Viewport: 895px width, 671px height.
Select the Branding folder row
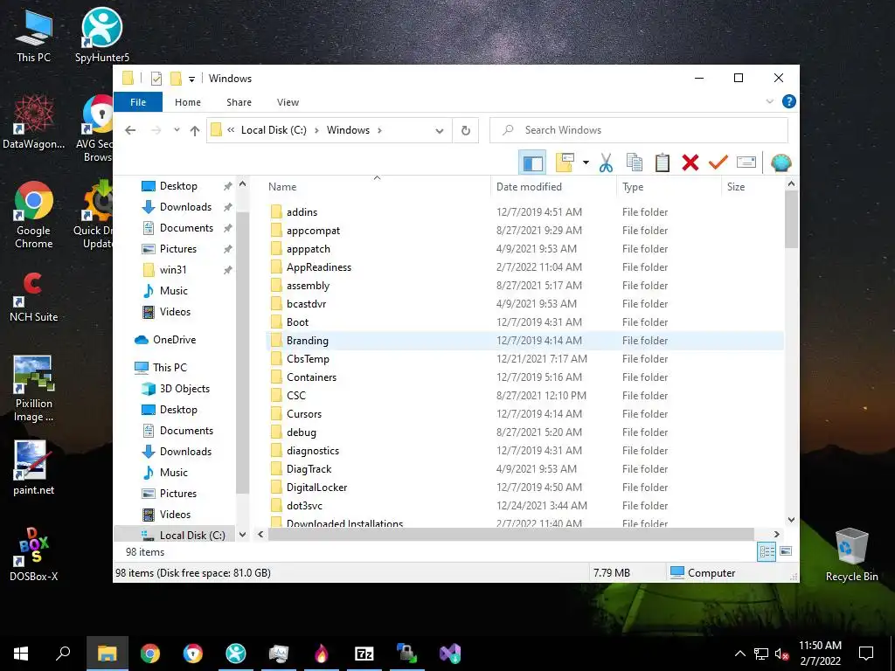click(x=525, y=341)
